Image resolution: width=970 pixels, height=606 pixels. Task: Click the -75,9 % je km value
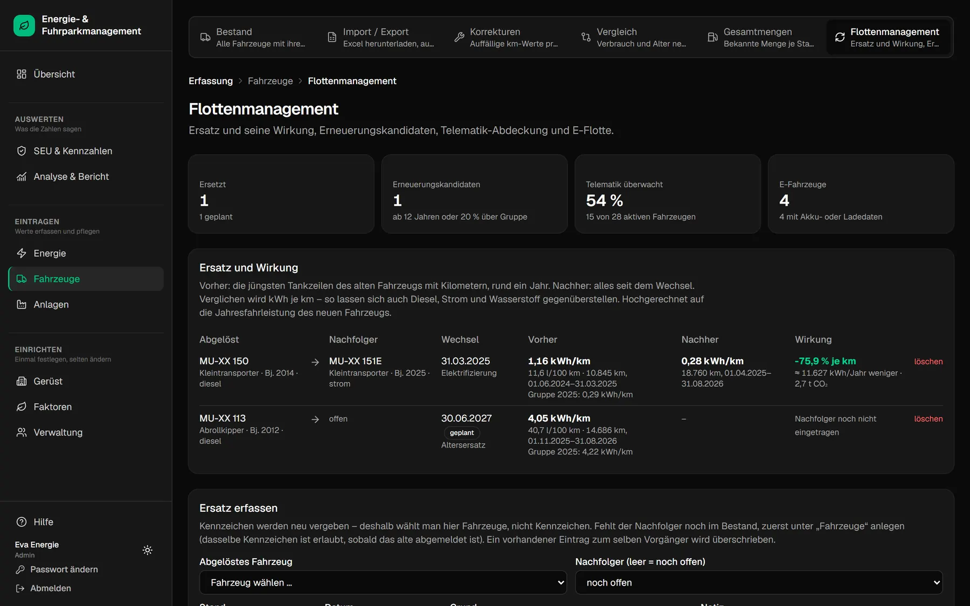(x=825, y=361)
